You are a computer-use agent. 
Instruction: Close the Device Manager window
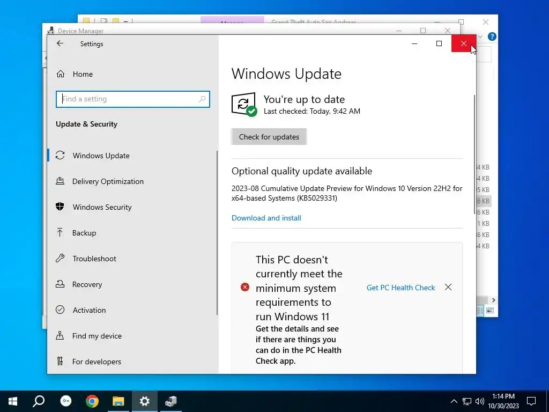[447, 31]
